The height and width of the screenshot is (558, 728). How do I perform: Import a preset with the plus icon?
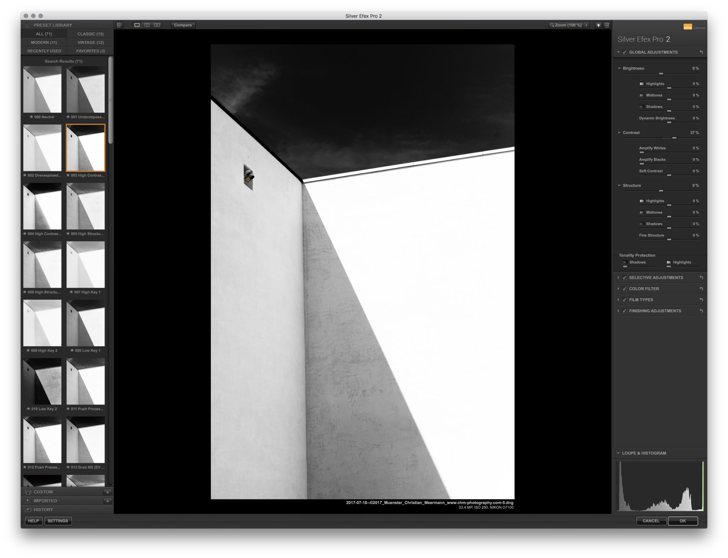[108, 501]
